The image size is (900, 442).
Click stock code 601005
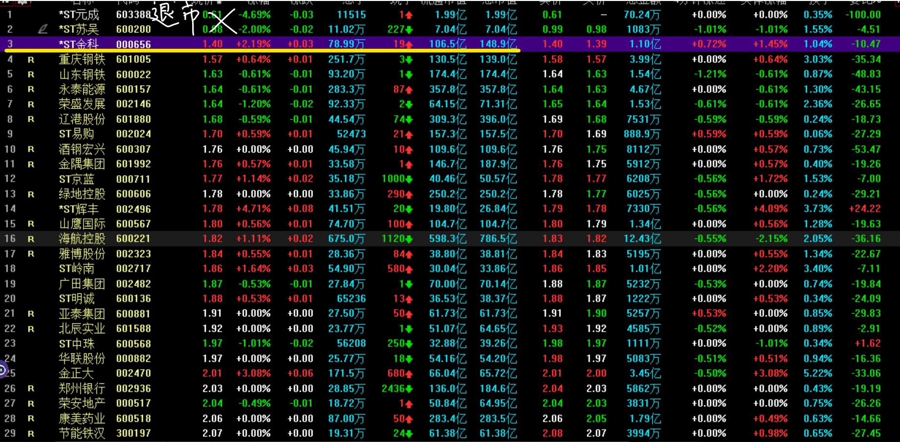click(x=134, y=60)
